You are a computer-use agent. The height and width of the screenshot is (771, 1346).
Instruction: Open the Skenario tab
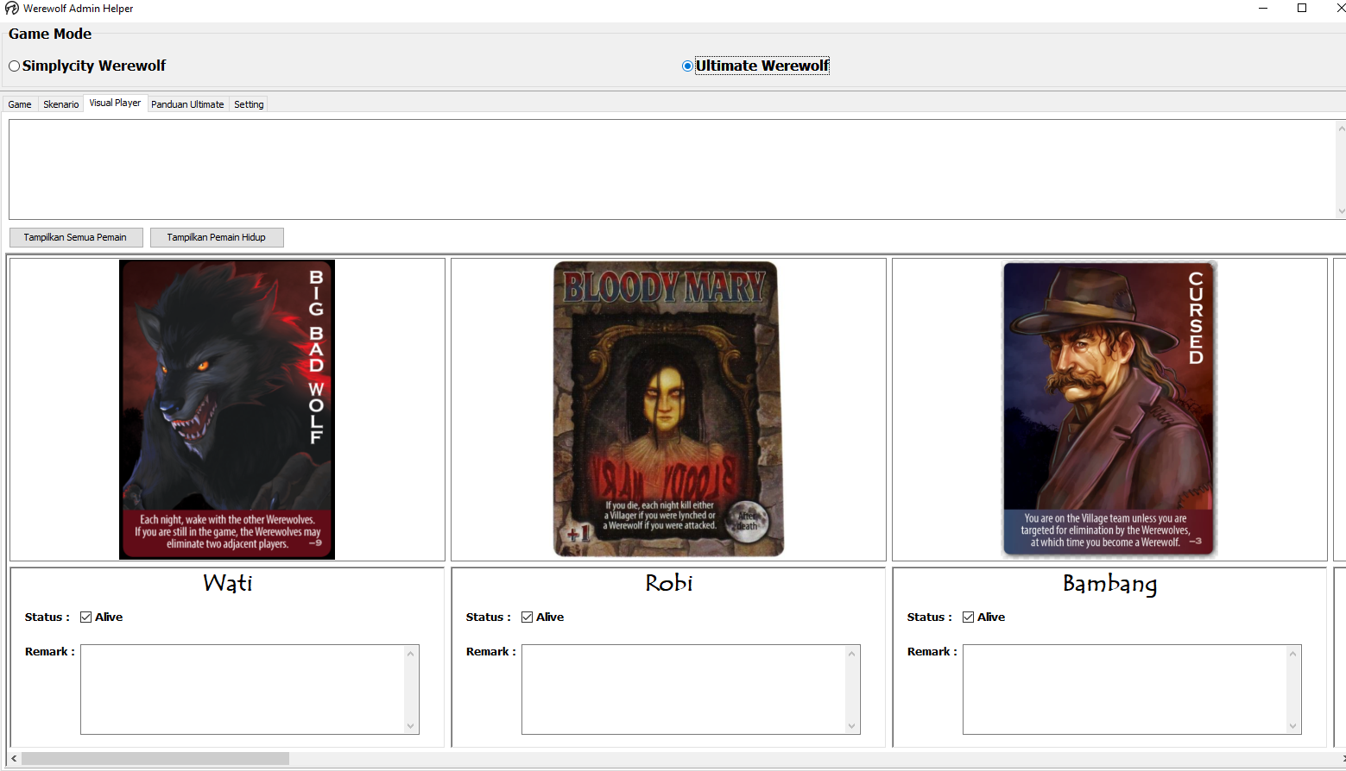pyautogui.click(x=61, y=104)
